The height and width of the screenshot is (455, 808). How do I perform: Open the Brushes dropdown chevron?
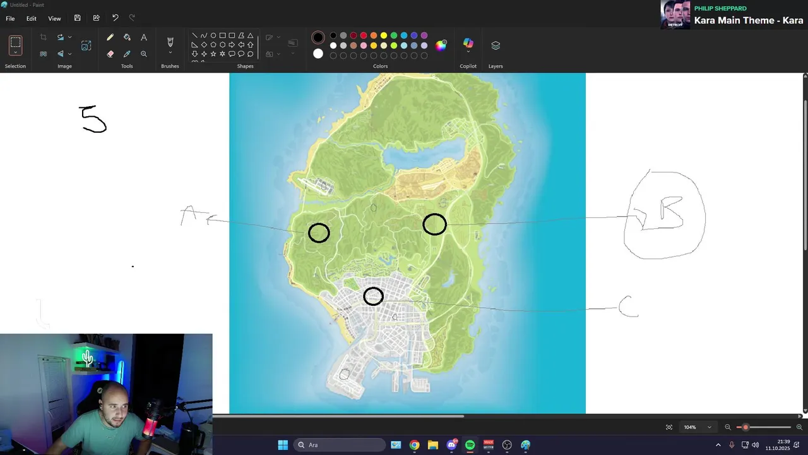point(170,53)
